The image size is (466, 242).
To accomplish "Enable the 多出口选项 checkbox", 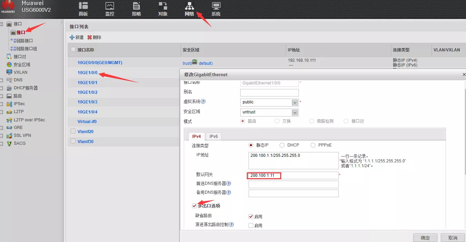I will (x=194, y=206).
